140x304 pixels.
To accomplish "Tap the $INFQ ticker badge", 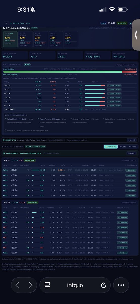I will click(104, 23).
